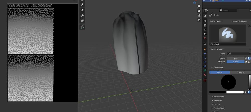Screen dimensions: 251x112
Task: Open the Collection properties tab
Action: [205, 44]
